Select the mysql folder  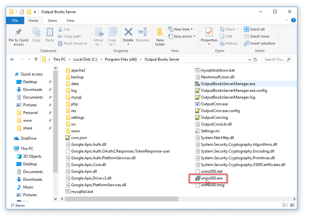pos(73,97)
